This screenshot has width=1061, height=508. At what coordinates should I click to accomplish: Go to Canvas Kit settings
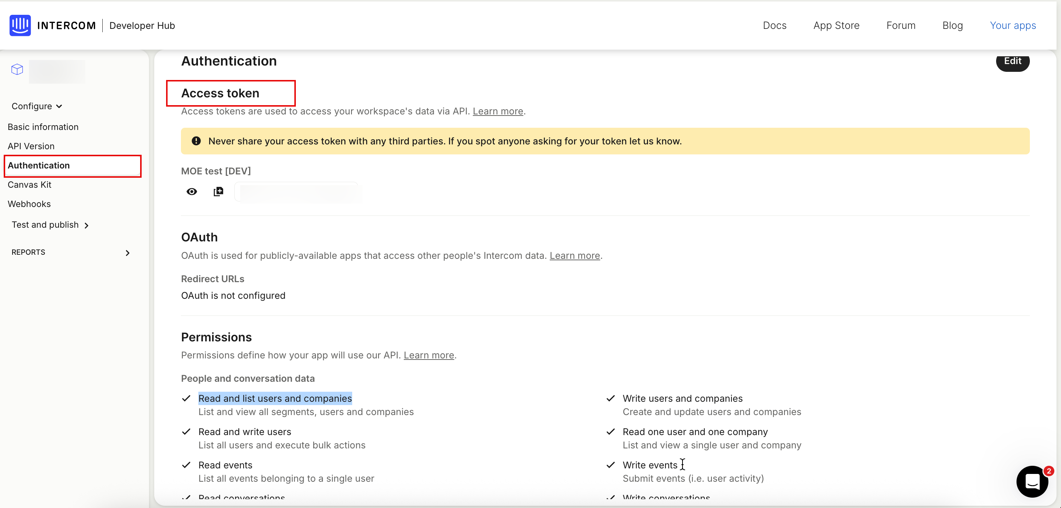pyautogui.click(x=29, y=185)
